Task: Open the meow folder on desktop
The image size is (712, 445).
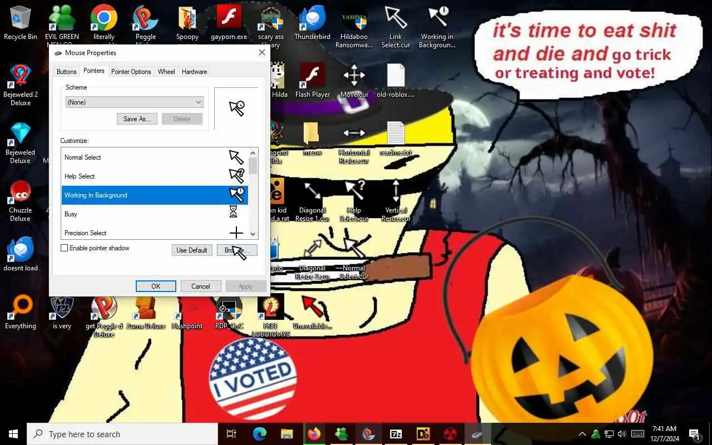Action: coord(312,139)
